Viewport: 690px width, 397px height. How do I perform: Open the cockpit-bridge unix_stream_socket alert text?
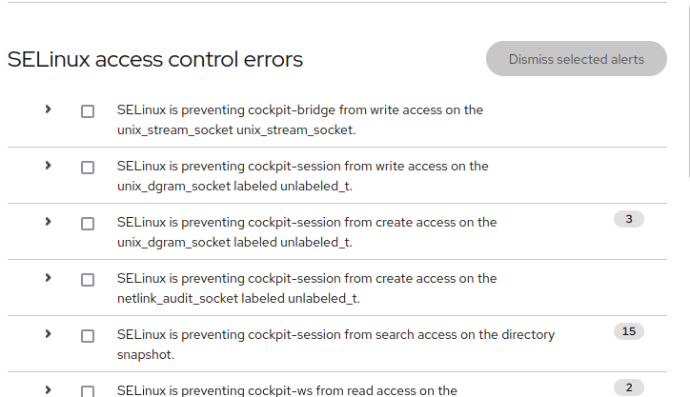click(x=300, y=119)
